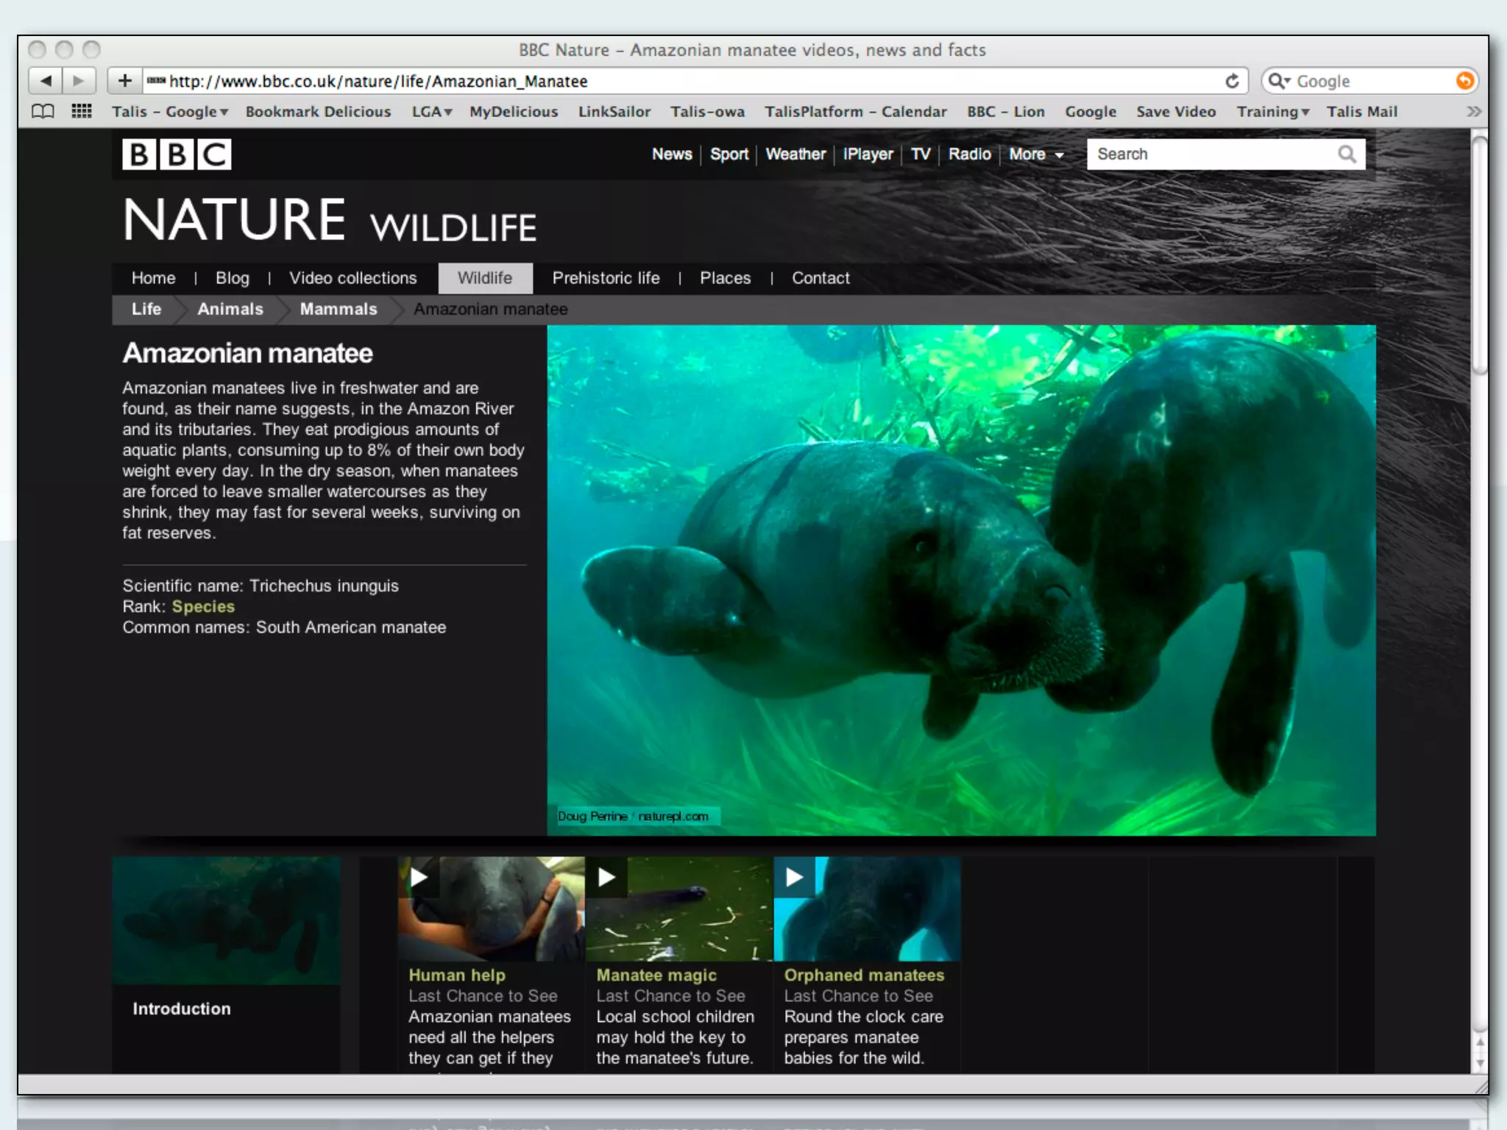The image size is (1507, 1130).
Task: Show hidden bookmarks overflow chevron
Action: click(1474, 112)
